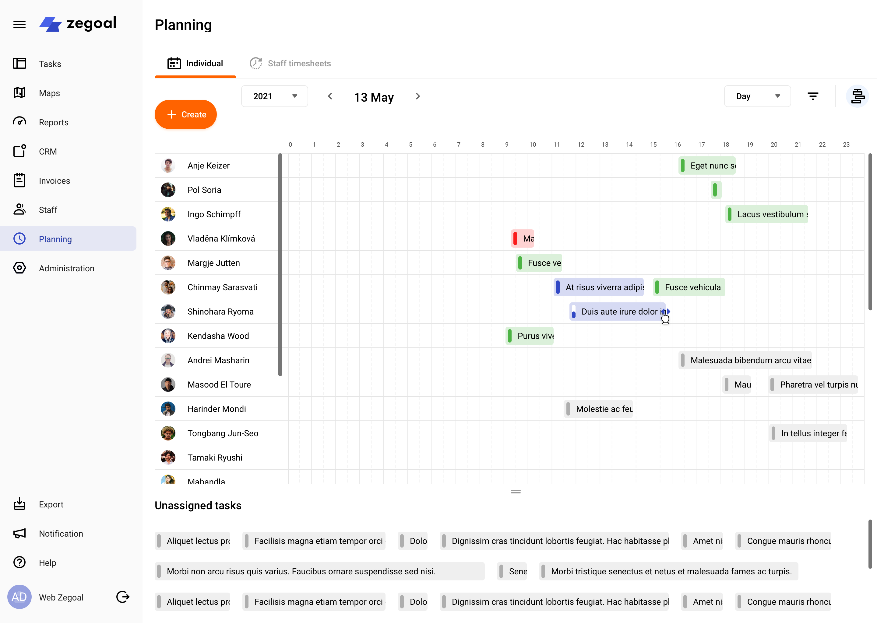877x623 pixels.
Task: Select the Gantt timeline view icon
Action: pyautogui.click(x=858, y=96)
